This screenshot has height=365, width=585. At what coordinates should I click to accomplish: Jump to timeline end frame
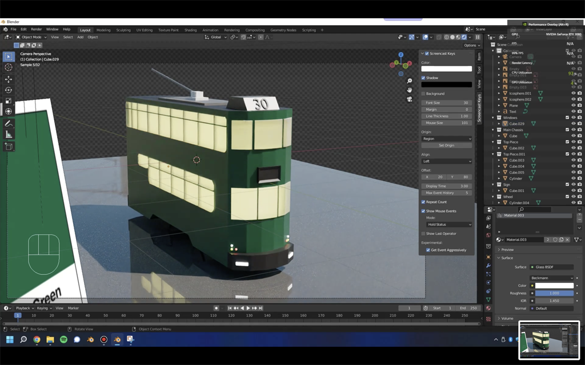[x=261, y=308]
